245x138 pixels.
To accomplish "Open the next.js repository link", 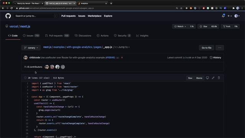I will pyautogui.click(x=25, y=26).
